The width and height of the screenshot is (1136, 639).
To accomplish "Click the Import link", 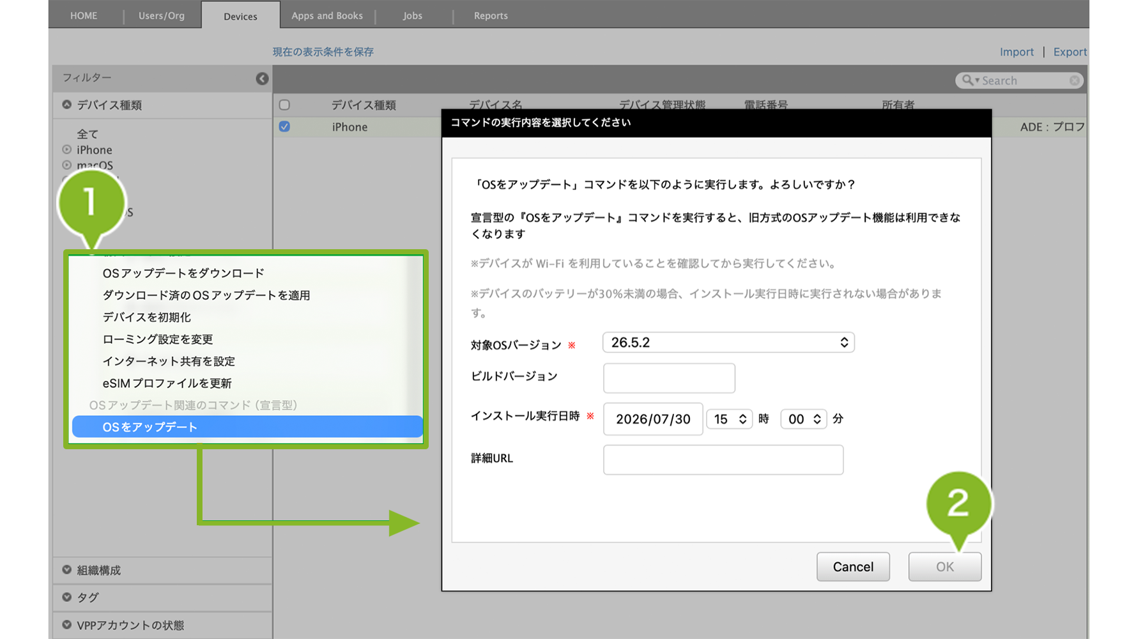I will click(x=1017, y=52).
